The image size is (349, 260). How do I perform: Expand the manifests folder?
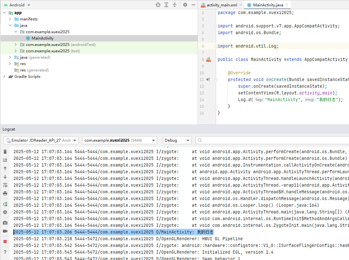10,19
